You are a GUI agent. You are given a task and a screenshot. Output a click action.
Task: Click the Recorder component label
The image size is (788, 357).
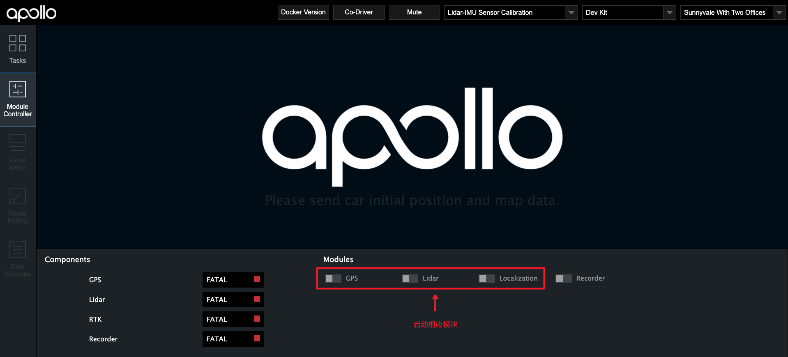(x=103, y=339)
